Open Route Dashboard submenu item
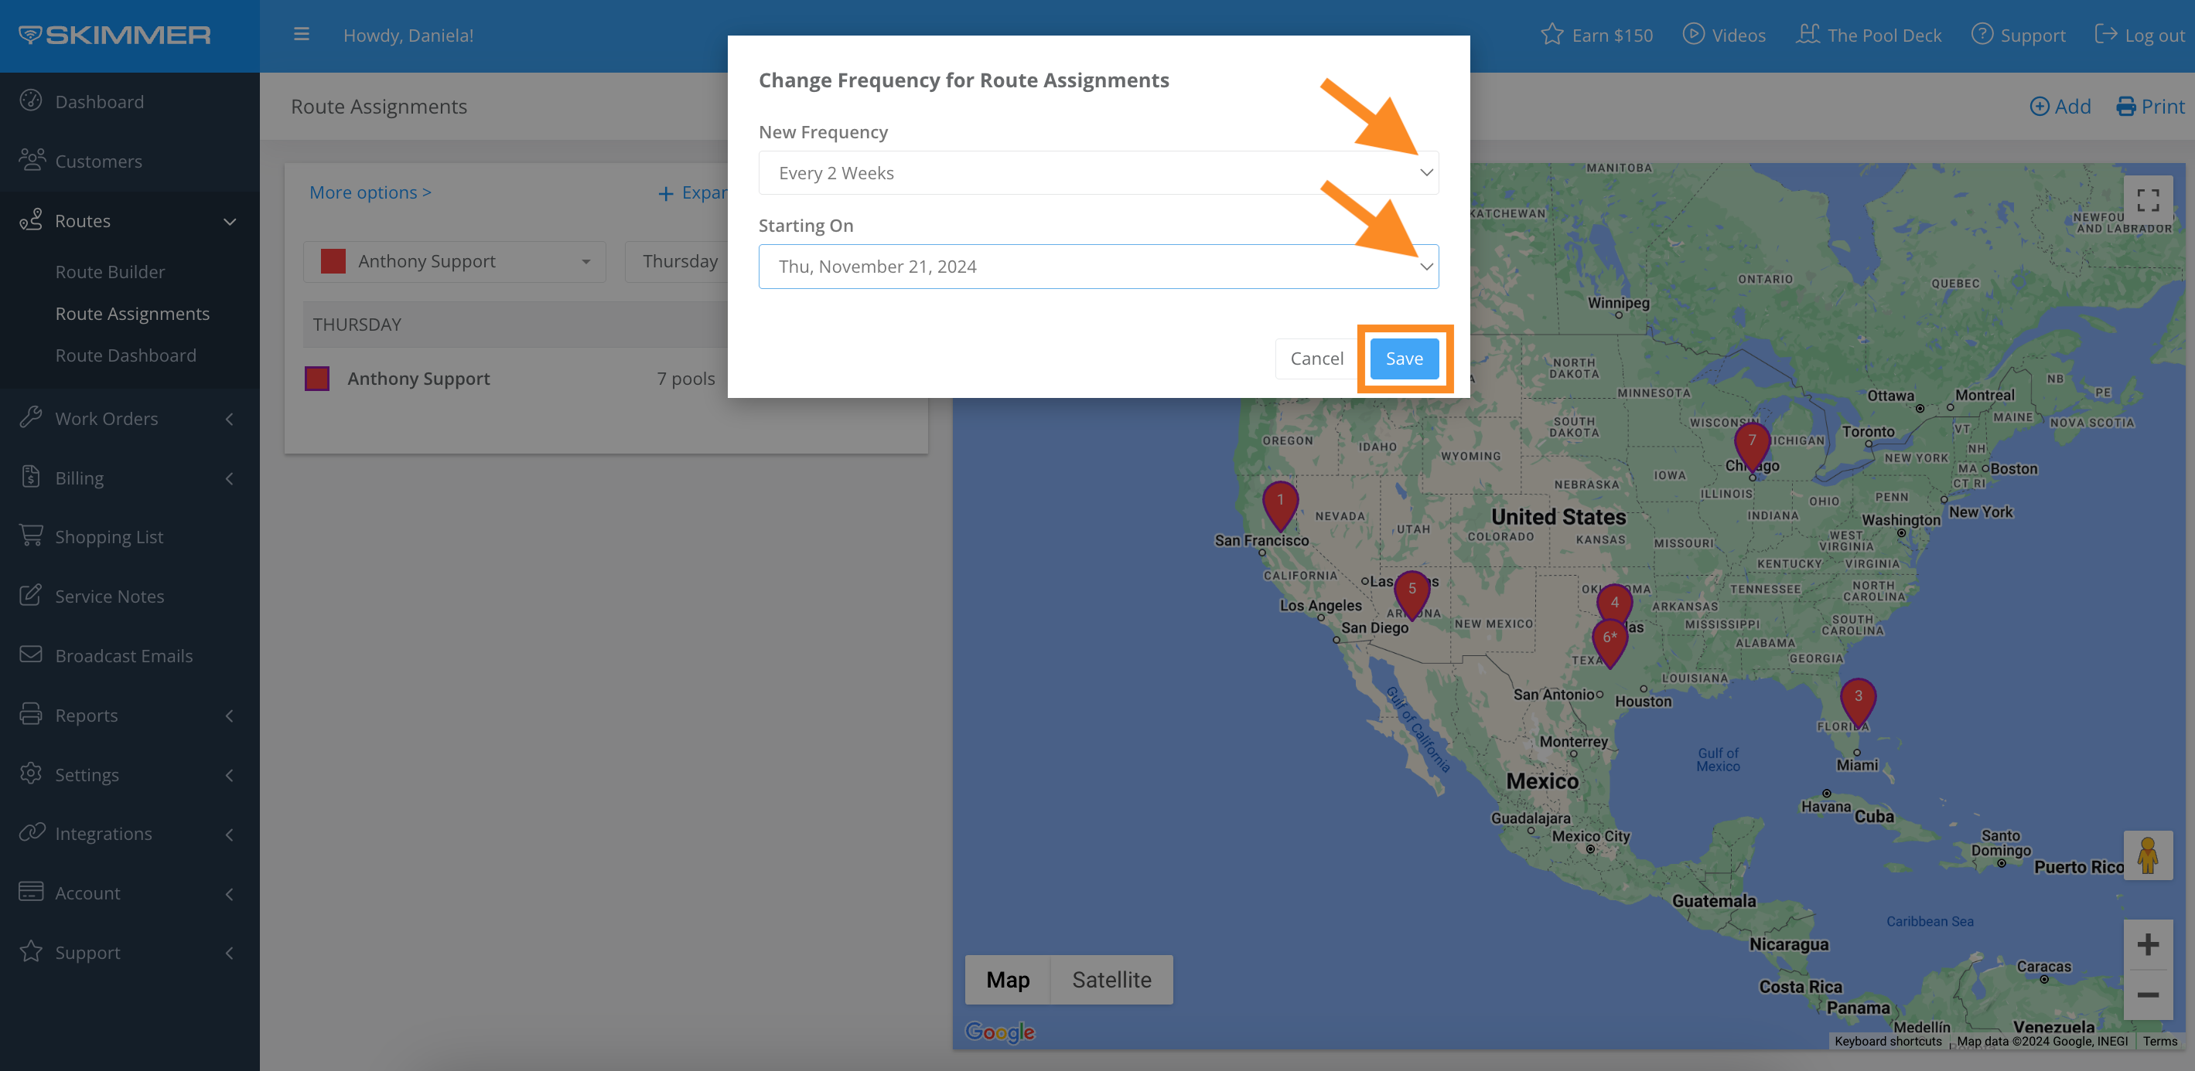The height and width of the screenshot is (1071, 2195). [x=125, y=355]
